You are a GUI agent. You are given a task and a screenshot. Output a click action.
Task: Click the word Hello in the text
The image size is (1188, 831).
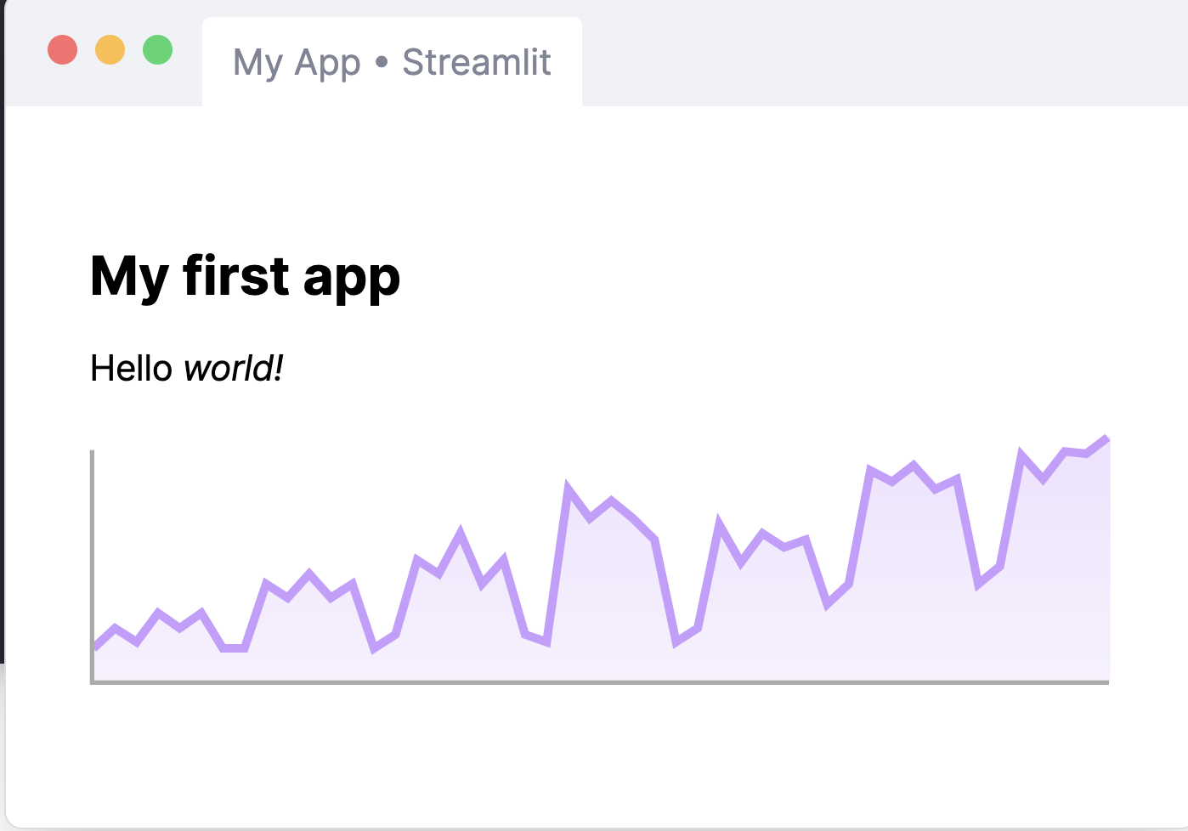(132, 369)
